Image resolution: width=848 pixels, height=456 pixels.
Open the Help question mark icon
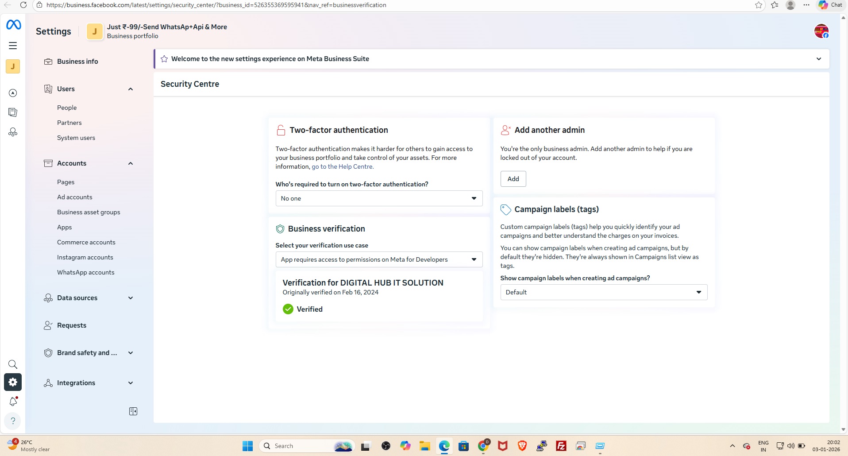pyautogui.click(x=13, y=421)
